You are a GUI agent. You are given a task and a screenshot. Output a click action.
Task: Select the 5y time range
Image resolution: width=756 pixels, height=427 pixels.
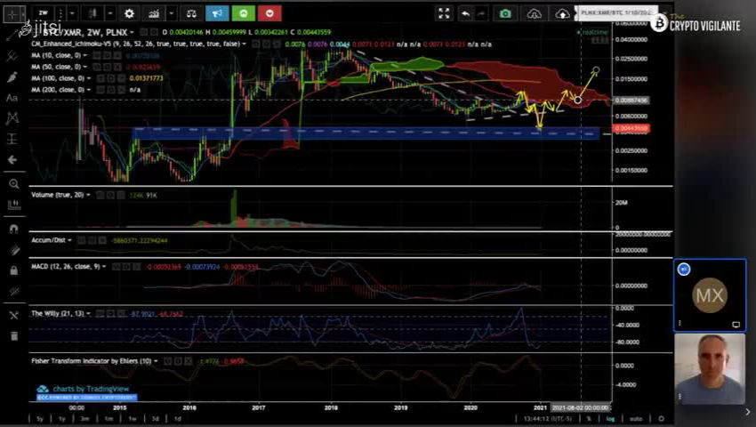(x=39, y=419)
